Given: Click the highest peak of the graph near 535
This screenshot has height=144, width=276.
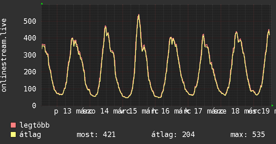Looking at the screenshot, I should pos(139,15).
